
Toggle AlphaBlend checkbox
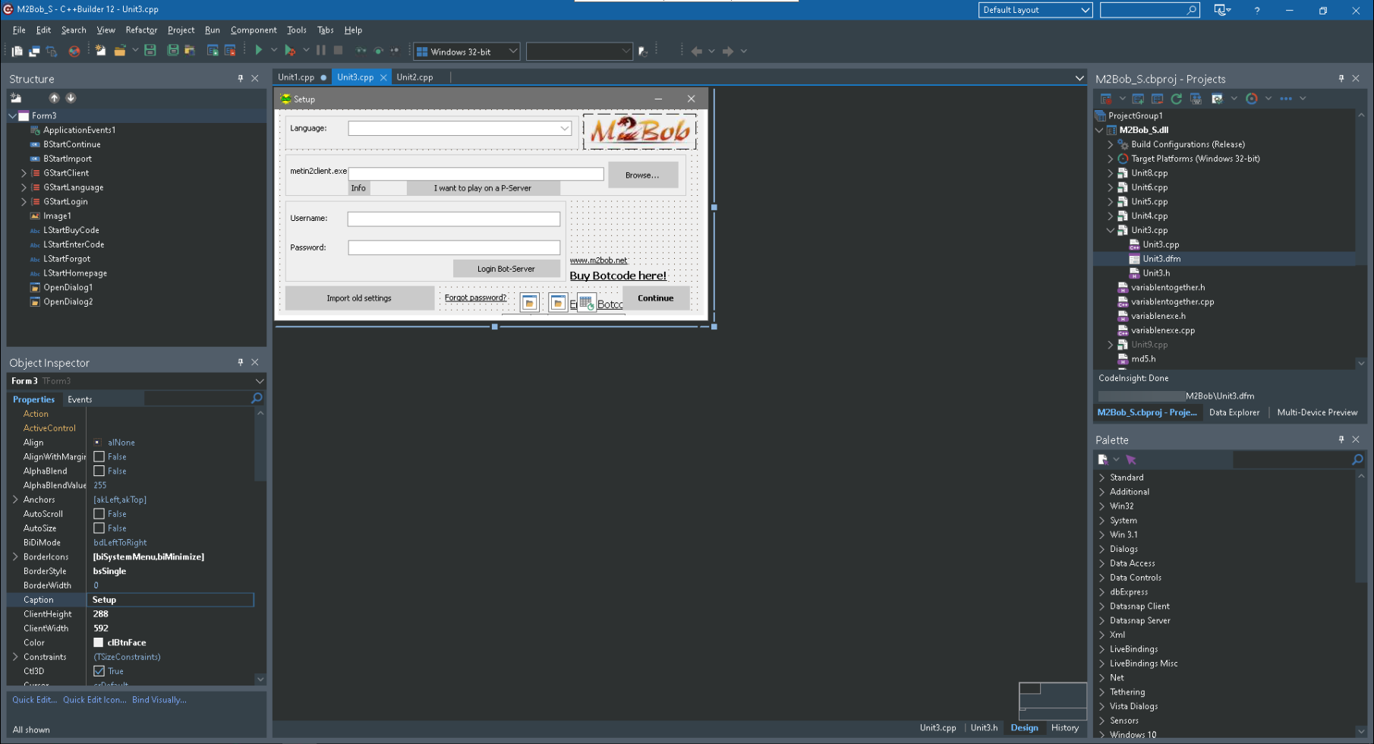click(99, 471)
